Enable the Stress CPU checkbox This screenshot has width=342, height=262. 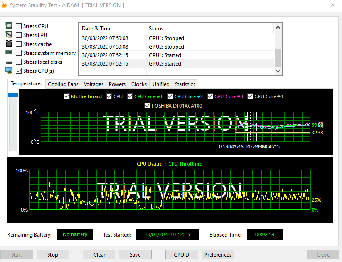19,26
